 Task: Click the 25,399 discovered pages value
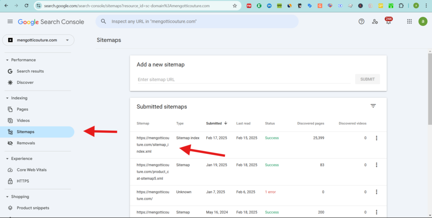click(x=319, y=138)
